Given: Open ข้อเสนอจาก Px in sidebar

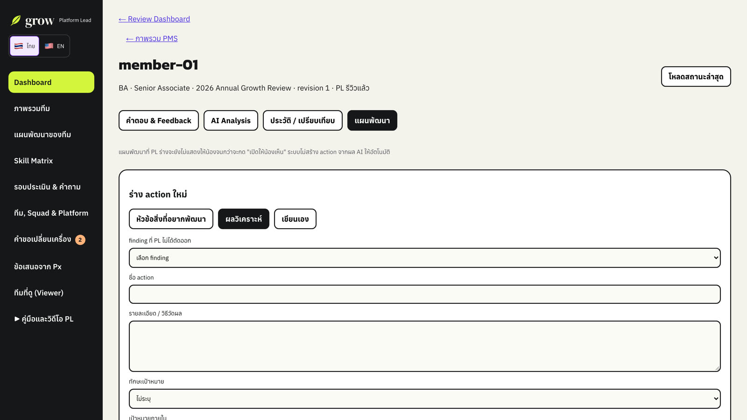Looking at the screenshot, I should pyautogui.click(x=51, y=266).
